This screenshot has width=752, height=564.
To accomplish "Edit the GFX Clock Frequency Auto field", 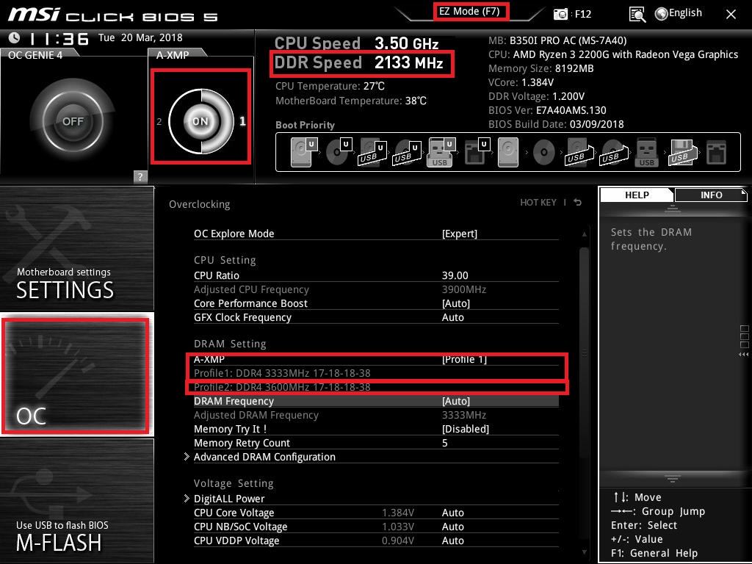I will (453, 317).
